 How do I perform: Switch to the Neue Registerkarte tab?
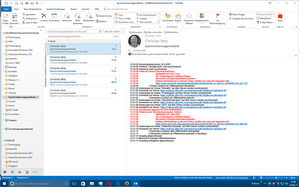click(x=32, y=9)
